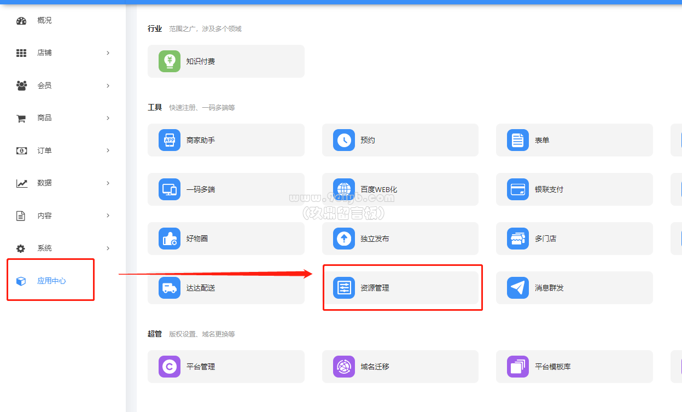This screenshot has height=412, width=682.
Task: Open the 预约 app card
Action: (x=400, y=140)
